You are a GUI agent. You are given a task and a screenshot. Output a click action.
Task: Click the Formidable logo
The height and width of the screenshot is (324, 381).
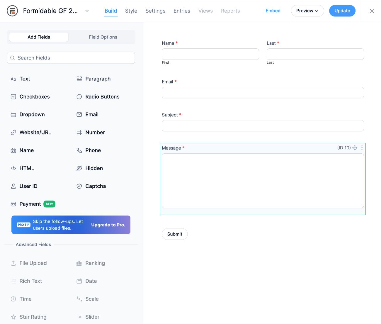(x=12, y=11)
